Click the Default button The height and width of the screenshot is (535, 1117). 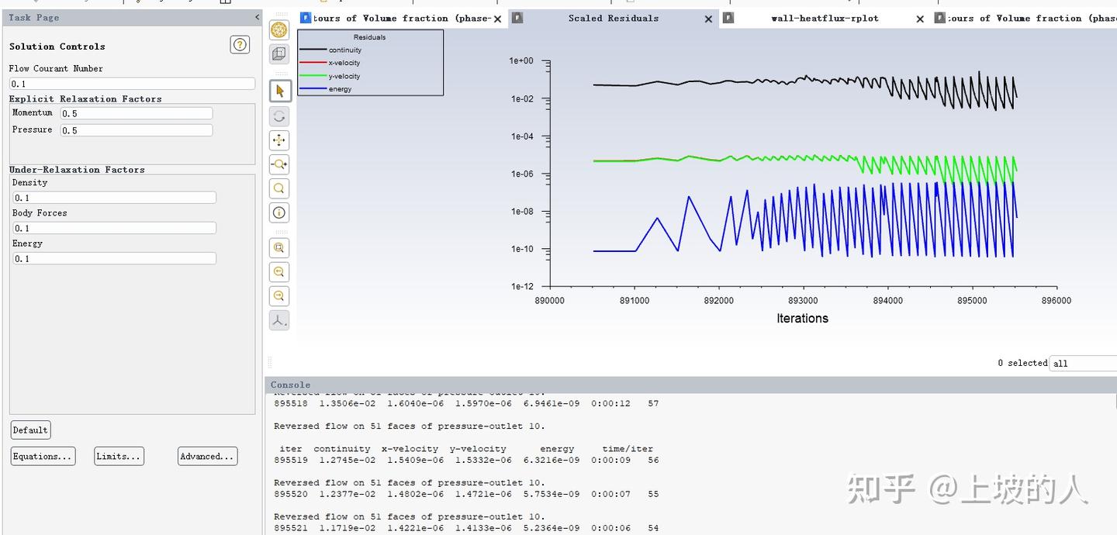tap(30, 430)
